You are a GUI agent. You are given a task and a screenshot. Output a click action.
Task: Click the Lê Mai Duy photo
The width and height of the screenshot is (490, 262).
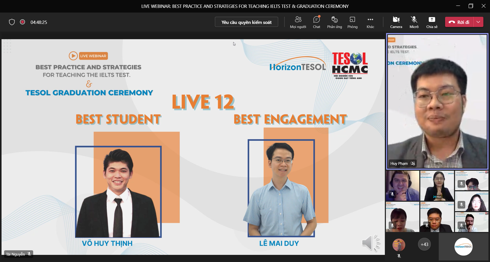pos(281,188)
